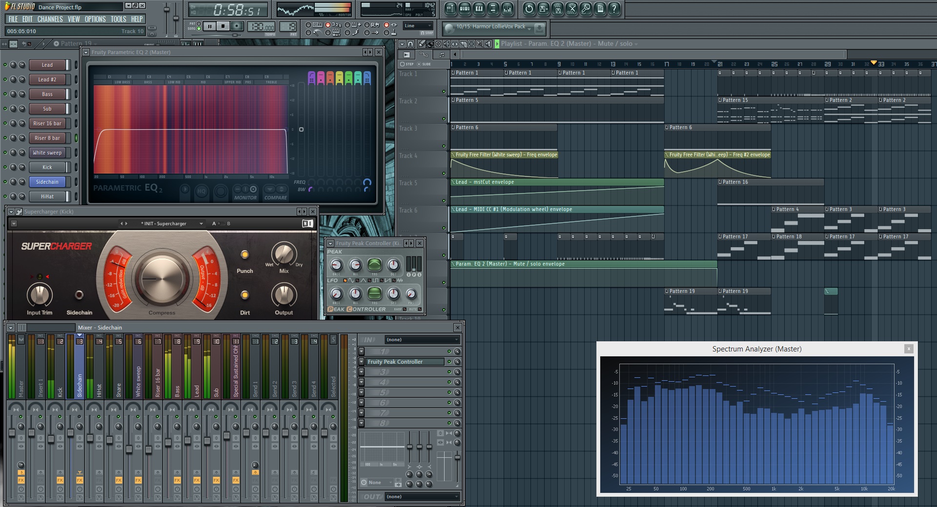The height and width of the screenshot is (507, 937).
Task: Click the one-click recording microphone icon
Action: coord(586,9)
